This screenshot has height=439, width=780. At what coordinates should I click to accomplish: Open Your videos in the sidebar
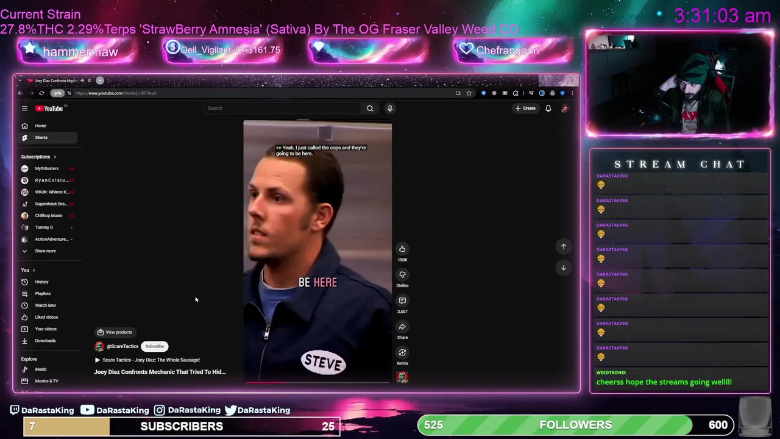coord(49,329)
